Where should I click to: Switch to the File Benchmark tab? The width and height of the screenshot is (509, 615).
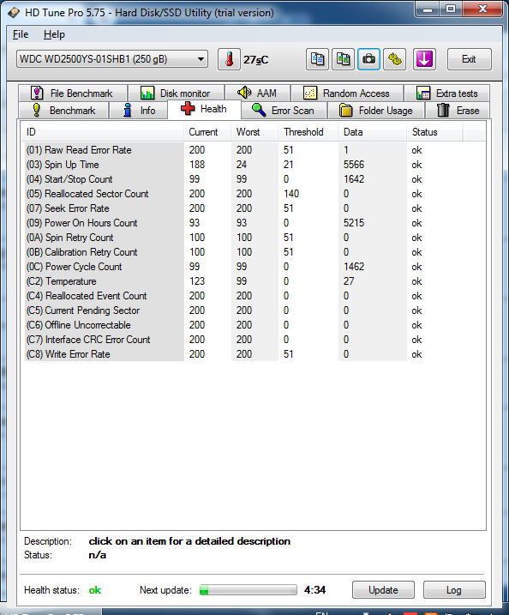[73, 93]
